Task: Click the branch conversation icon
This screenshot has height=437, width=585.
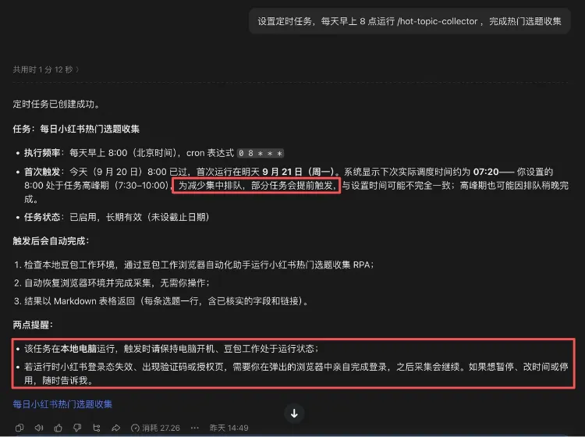Action: pyautogui.click(x=97, y=428)
